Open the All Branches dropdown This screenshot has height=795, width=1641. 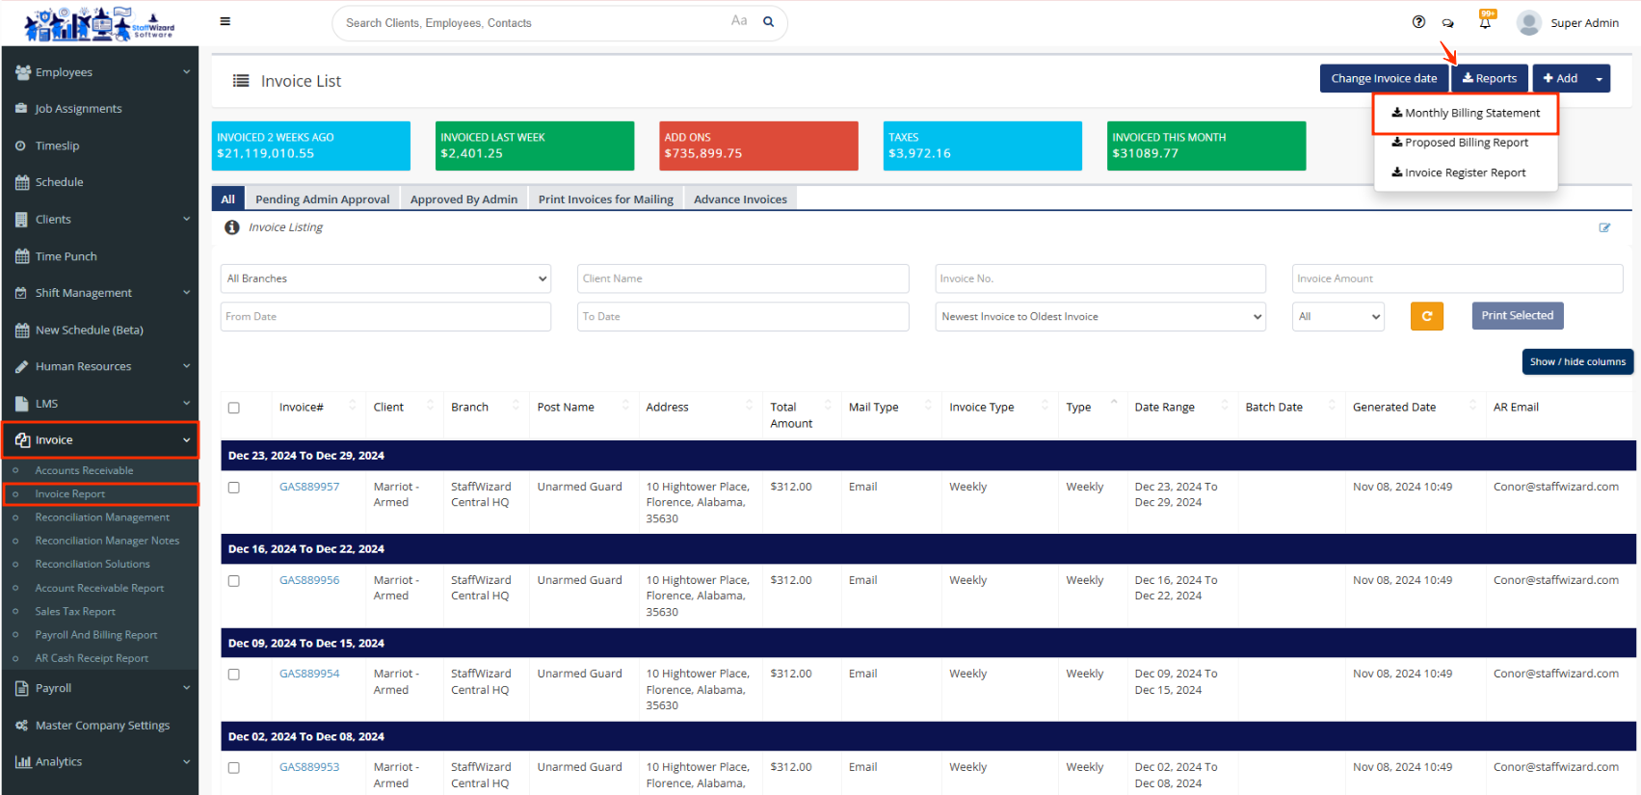385,278
